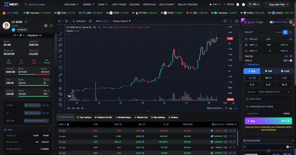This screenshot has height=155, width=296.
Task: Select the zoom in tool
Action: 60,81
